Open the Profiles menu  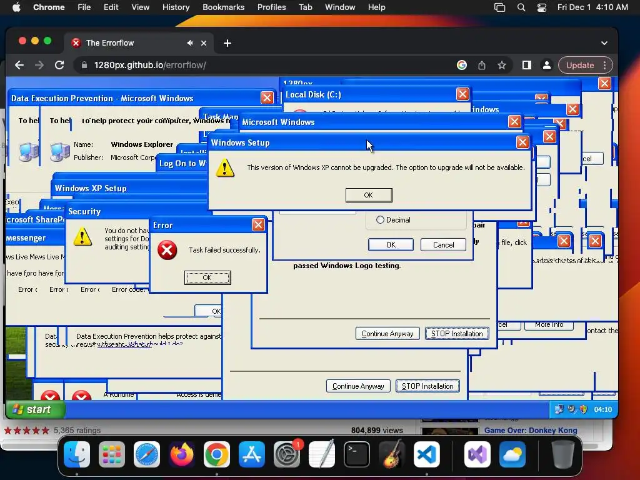pos(271,7)
